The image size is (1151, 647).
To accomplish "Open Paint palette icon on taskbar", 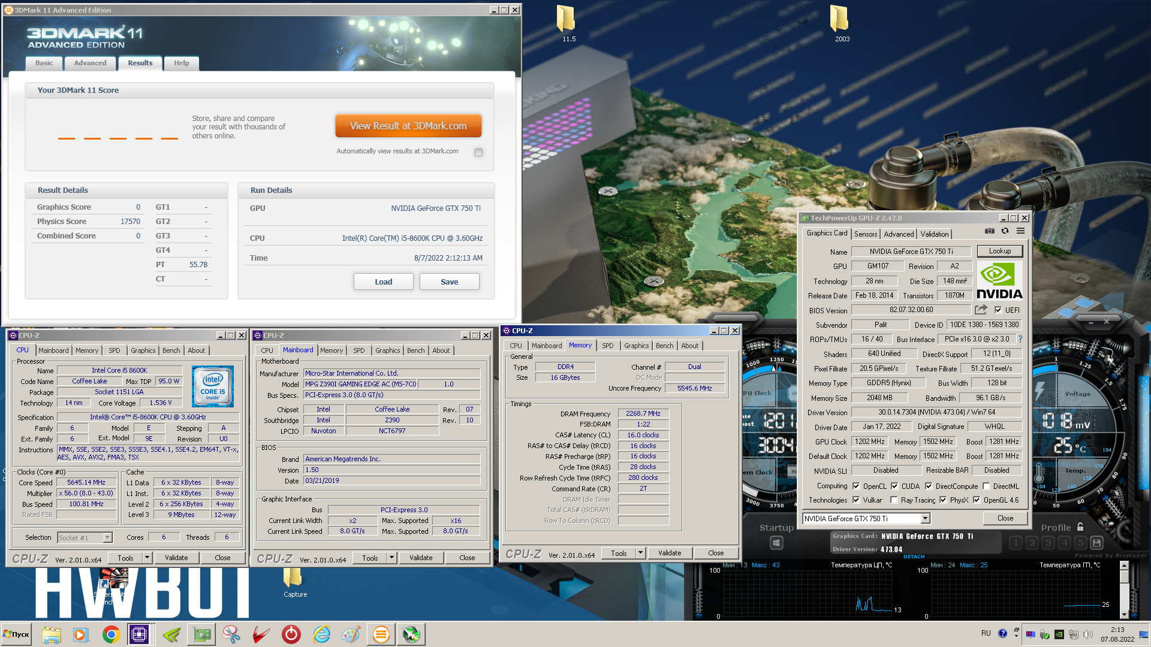I will click(x=351, y=634).
